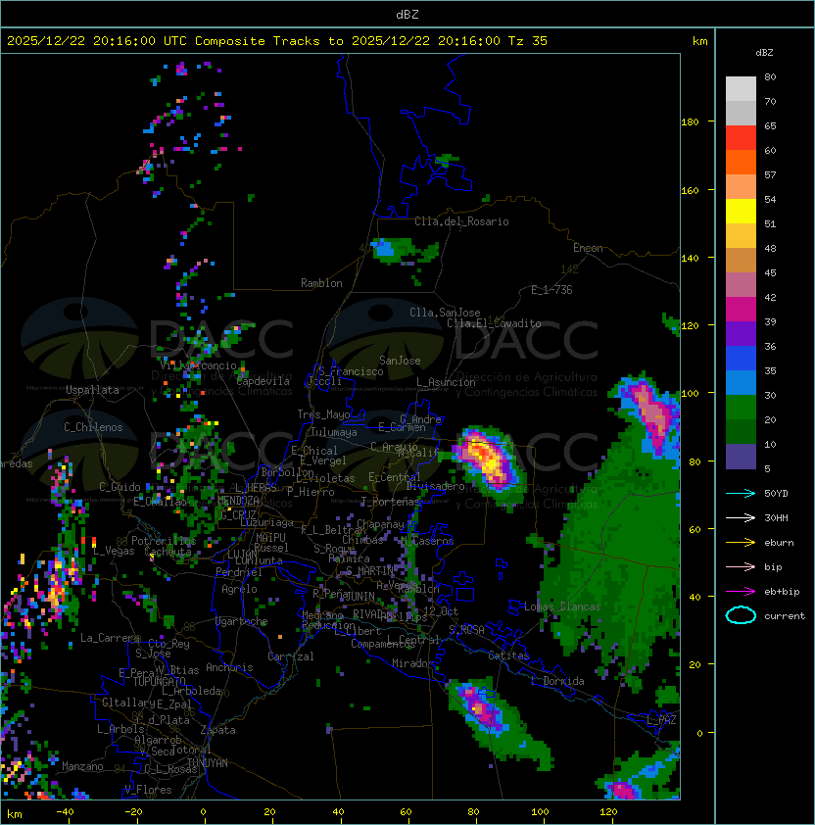Click the La_Carrera label
This screenshot has width=815, height=825.
coord(110,638)
